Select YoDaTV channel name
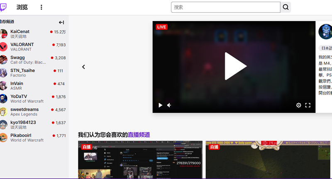The height and width of the screenshot is (179, 332). (19, 97)
